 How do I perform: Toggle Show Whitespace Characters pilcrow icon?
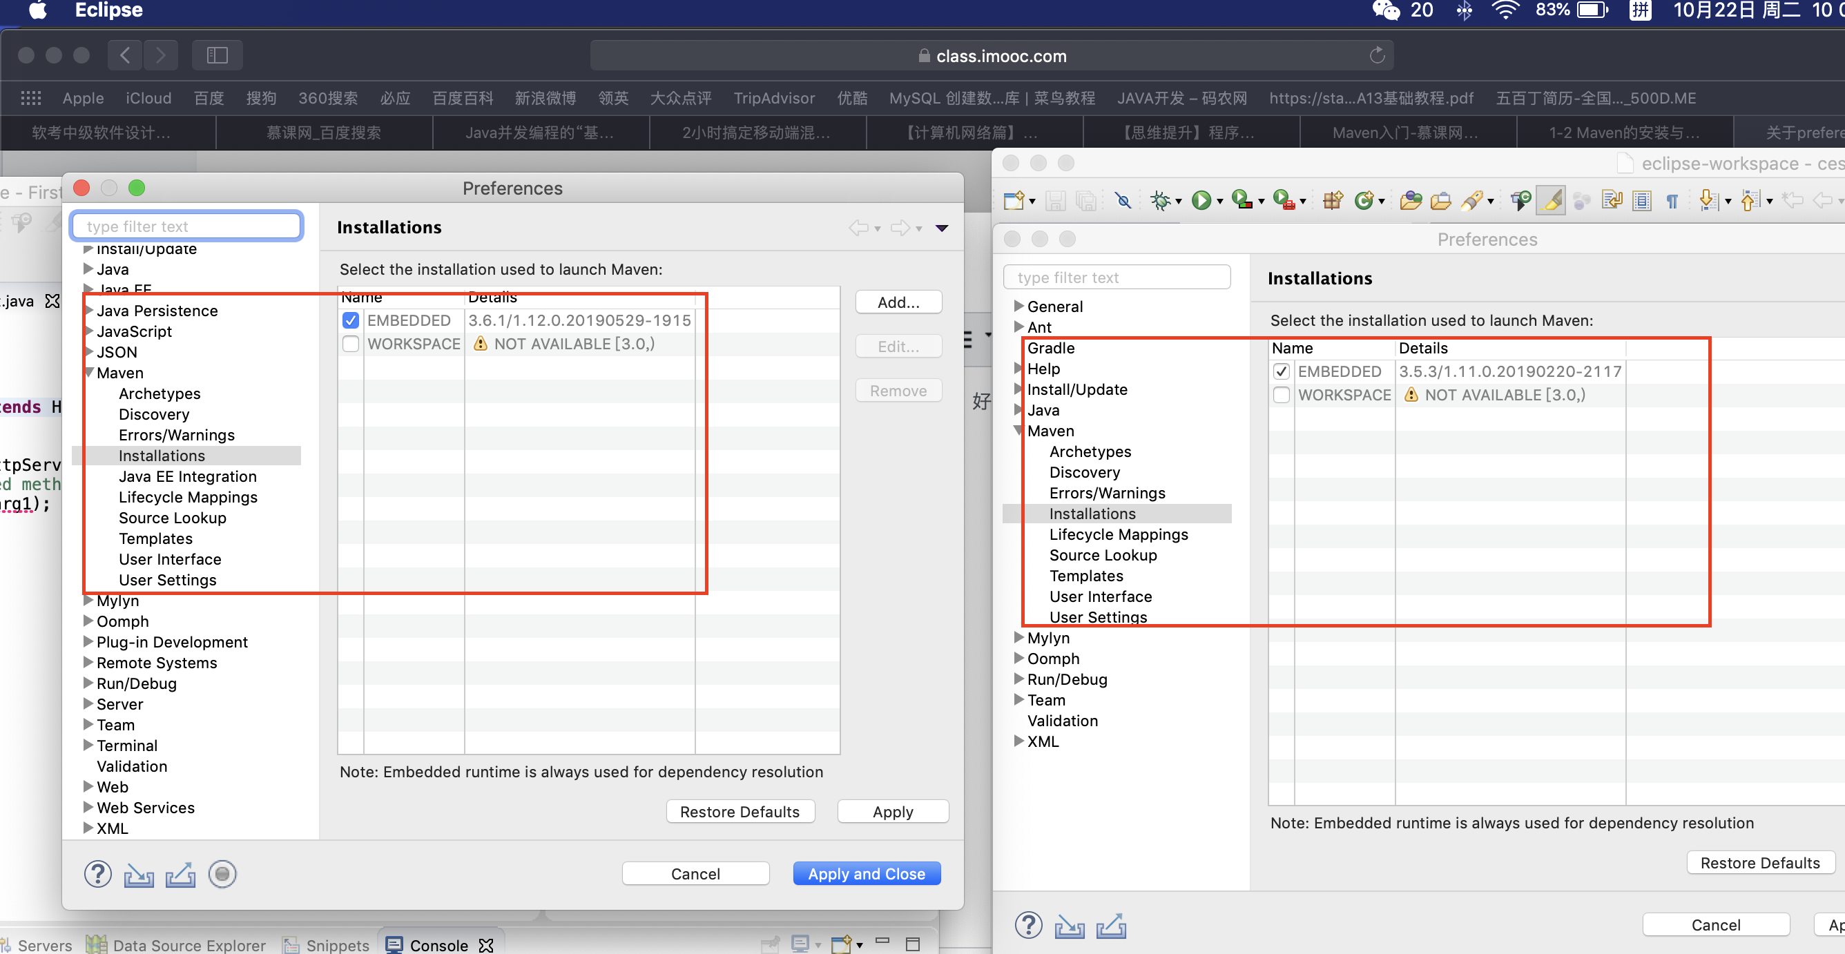click(1672, 201)
